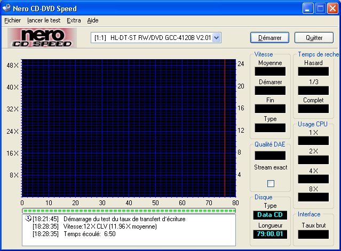Open the lancer le test menu
The image size is (341, 251).
[44, 20]
